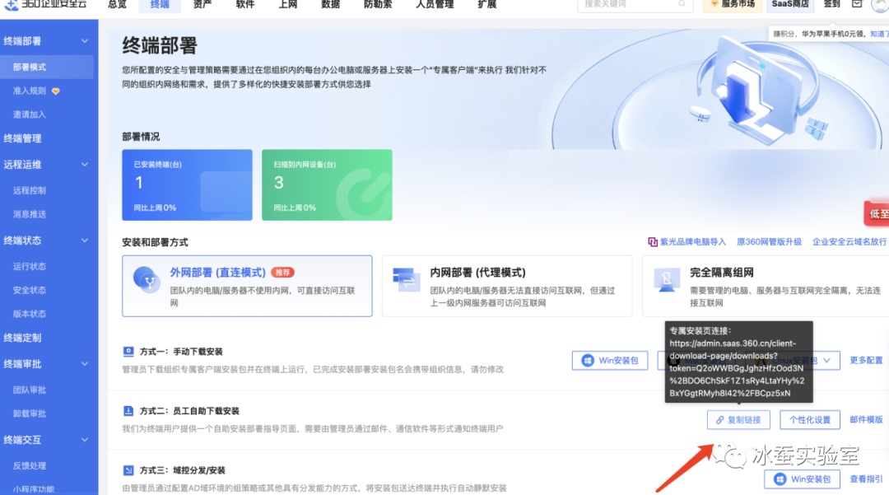Click the Windows logo in 方式三 Win安装包 button
This screenshot has height=495, width=889.
coord(780,479)
